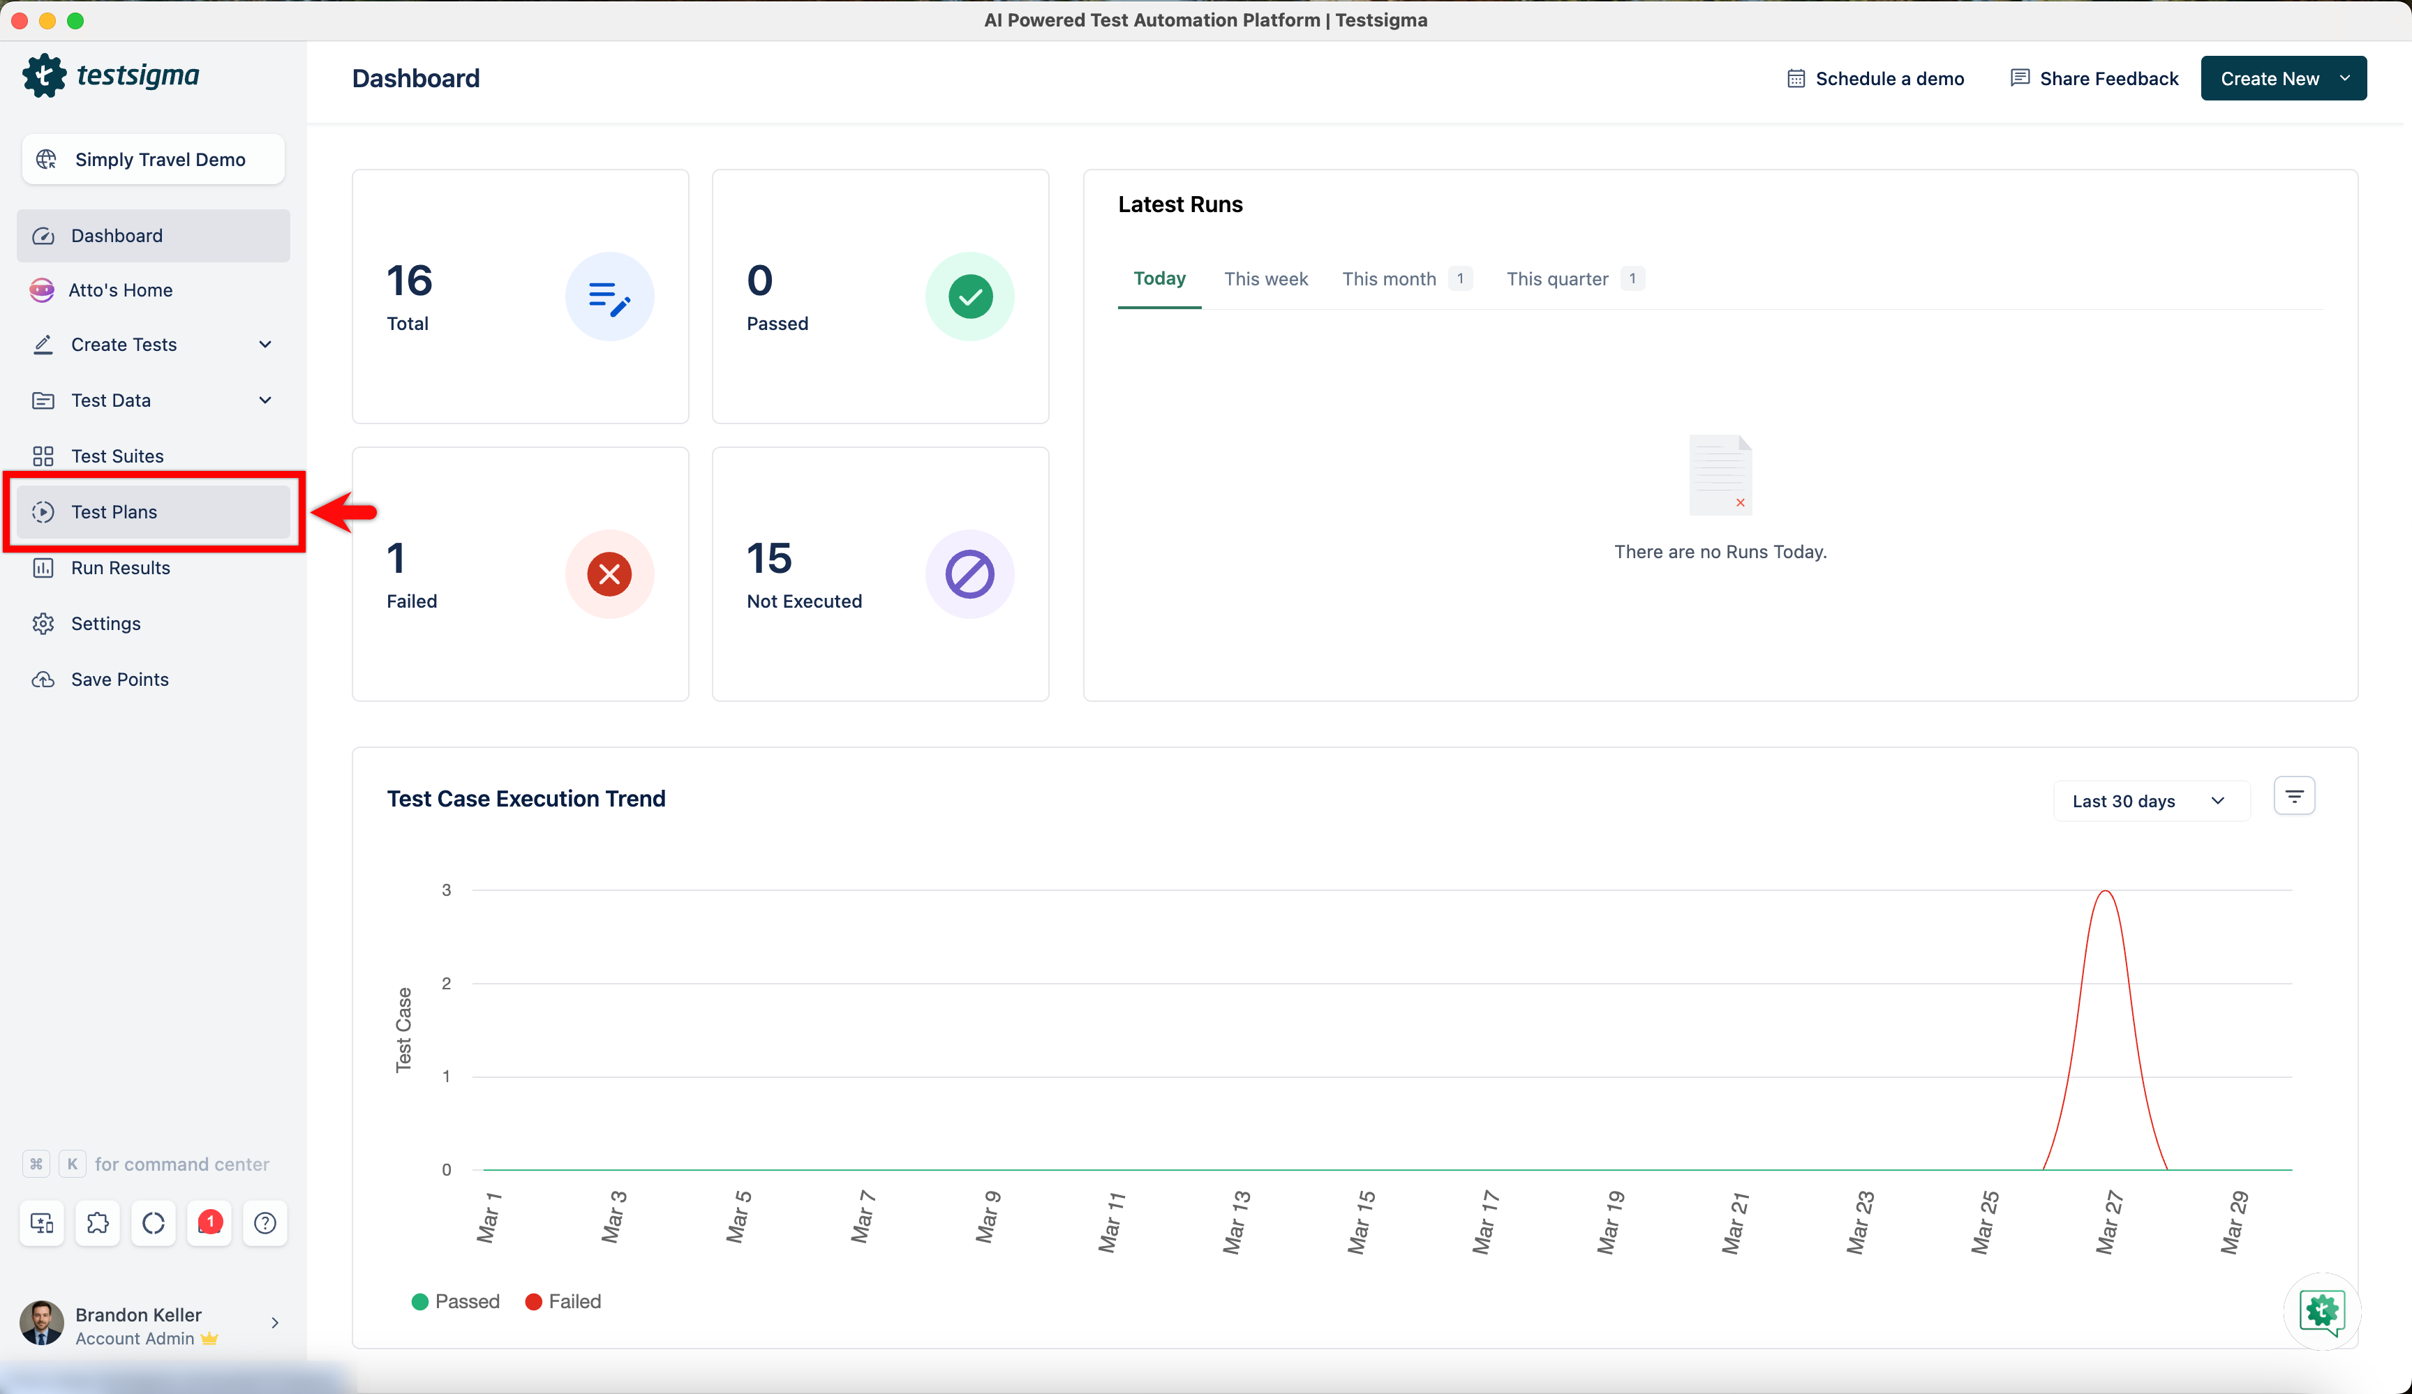The width and height of the screenshot is (2412, 1394).
Task: Open notifications with red badge
Action: (x=209, y=1223)
